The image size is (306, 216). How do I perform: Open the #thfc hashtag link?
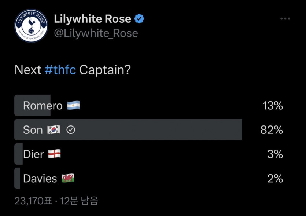tap(60, 70)
